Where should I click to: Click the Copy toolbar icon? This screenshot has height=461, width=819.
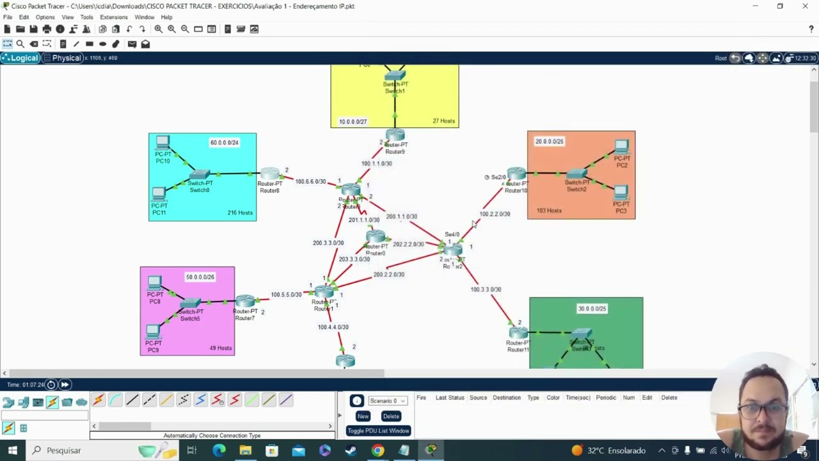coord(102,29)
